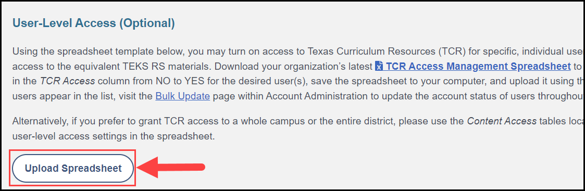Image resolution: width=585 pixels, height=191 pixels.
Task: Select the User-Level Access (Optional) heading
Action: tap(94, 23)
